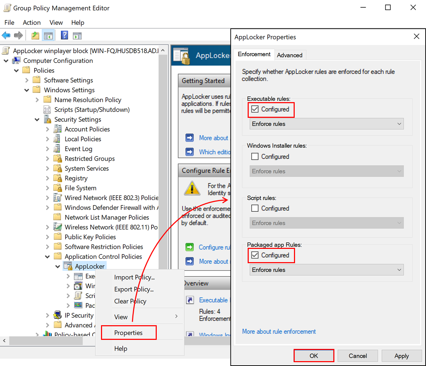Check Configured under Script rules
The width and height of the screenshot is (426, 366).
[x=255, y=208]
